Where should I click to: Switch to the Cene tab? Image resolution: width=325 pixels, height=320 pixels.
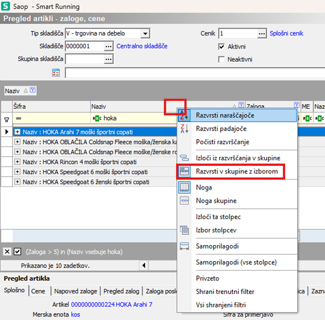[x=38, y=291]
